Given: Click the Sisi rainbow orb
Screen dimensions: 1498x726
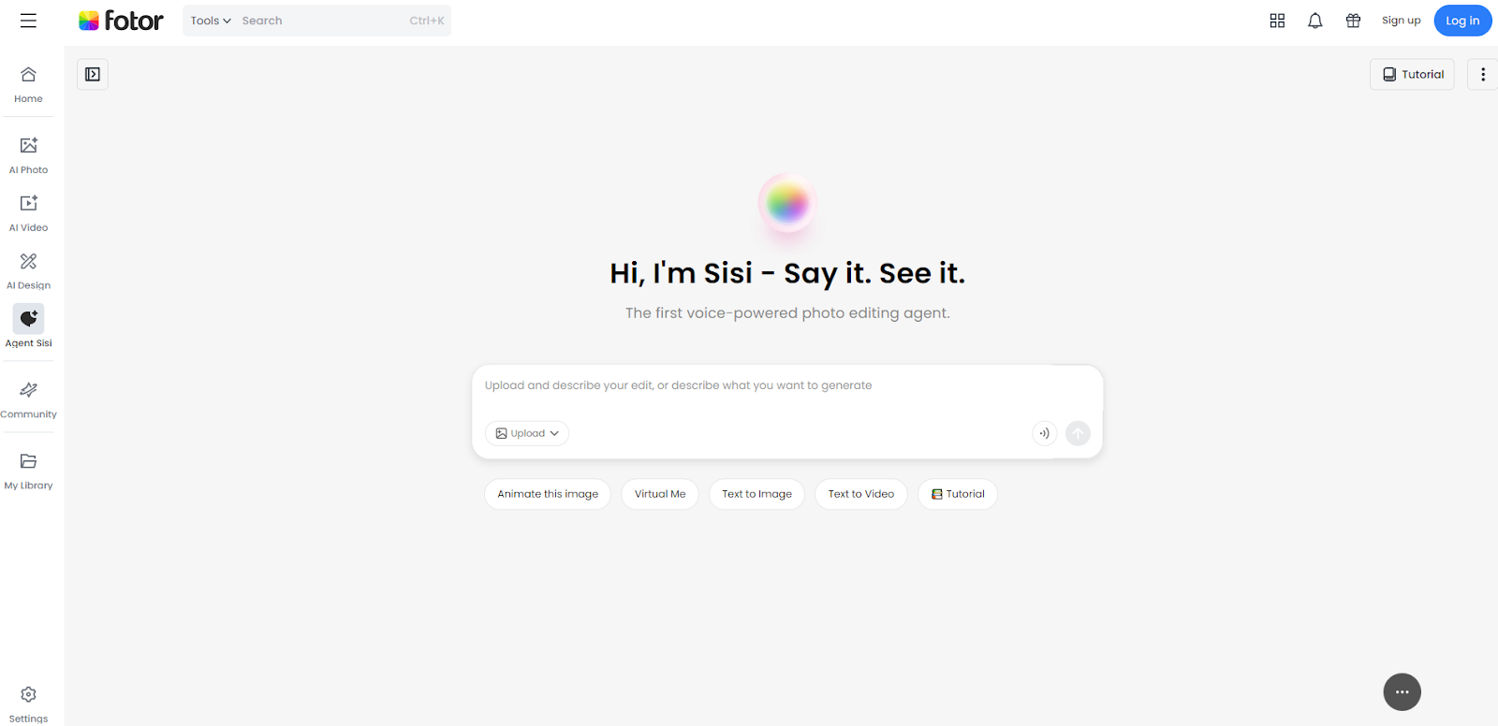Looking at the screenshot, I should (x=787, y=203).
